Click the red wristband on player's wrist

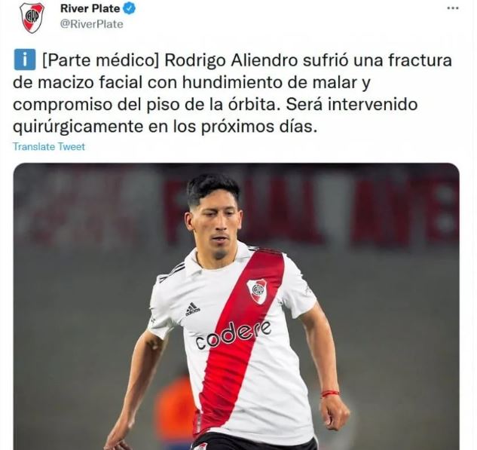click(330, 393)
